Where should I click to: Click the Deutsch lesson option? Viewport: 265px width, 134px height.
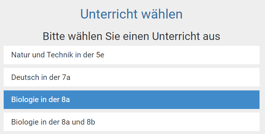[132, 77]
